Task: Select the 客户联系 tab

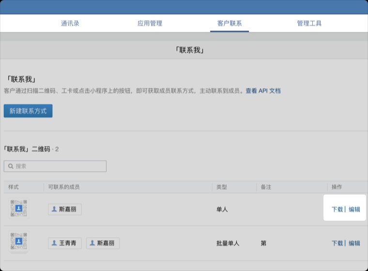Action: [x=230, y=23]
